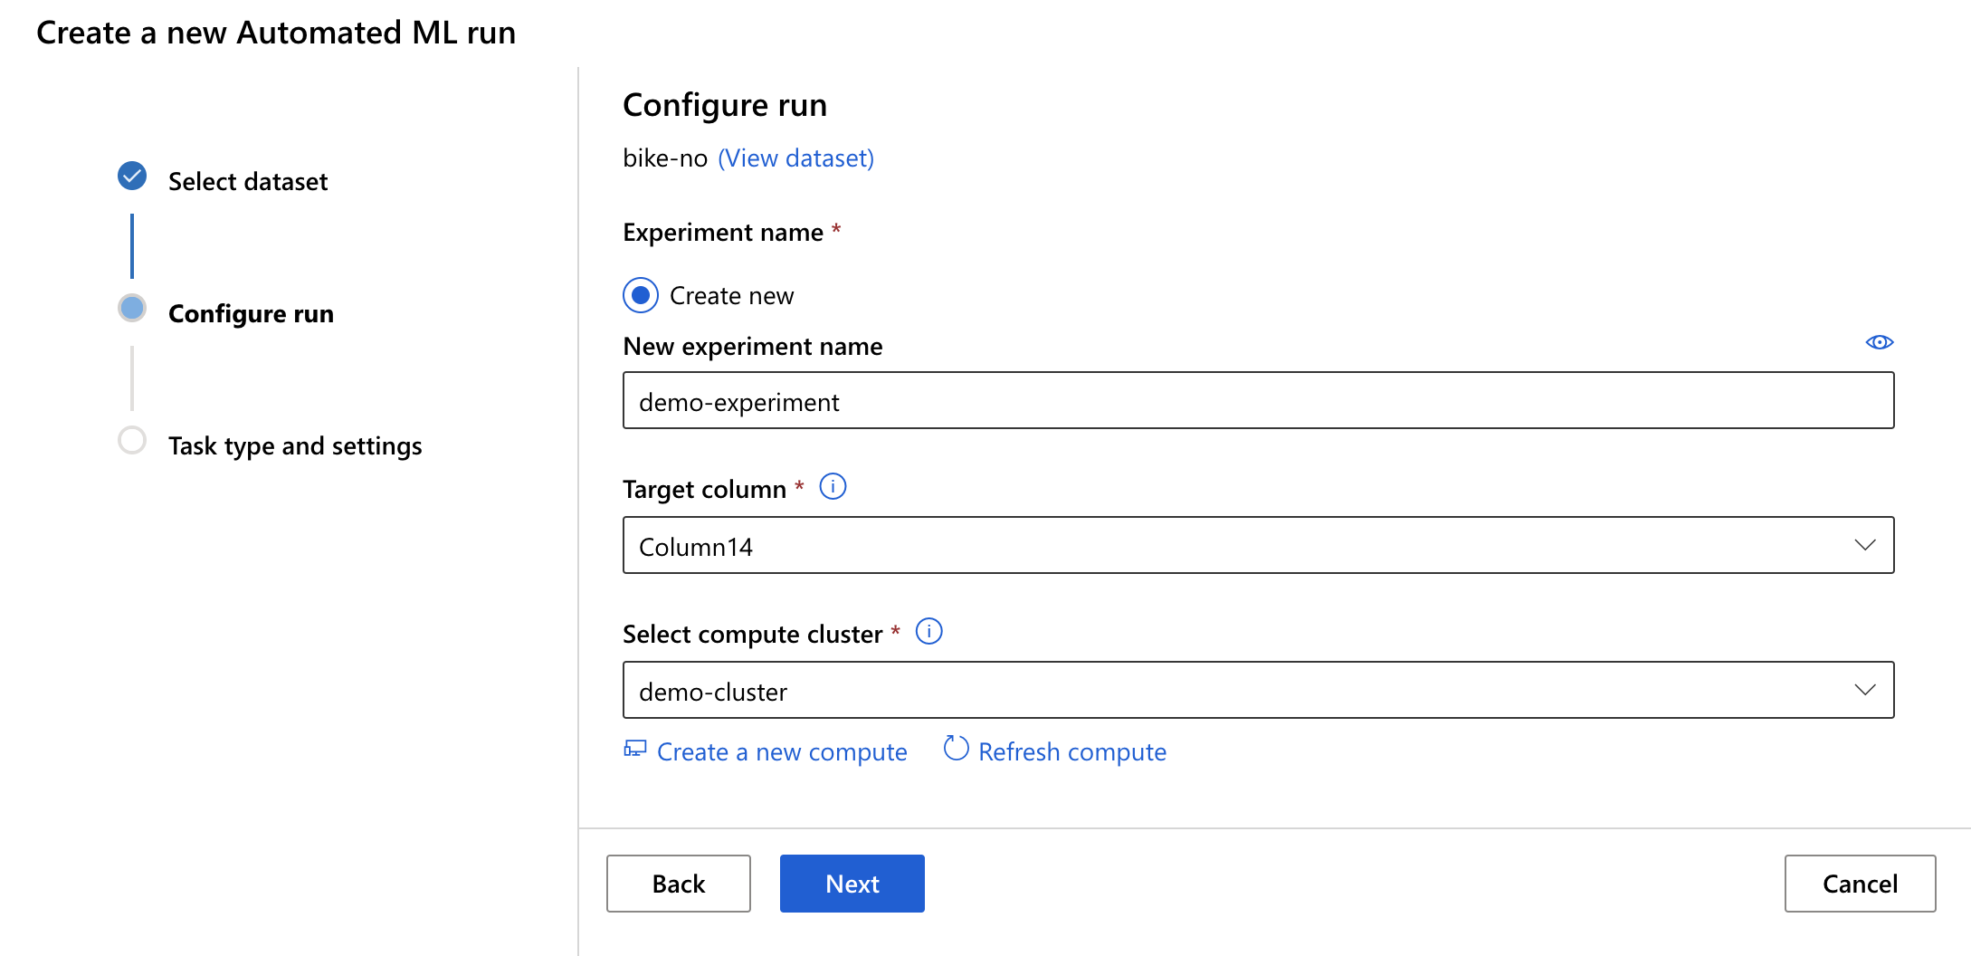Select the Create new radio button
Image resolution: width=1971 pixels, height=956 pixels.
click(x=641, y=295)
